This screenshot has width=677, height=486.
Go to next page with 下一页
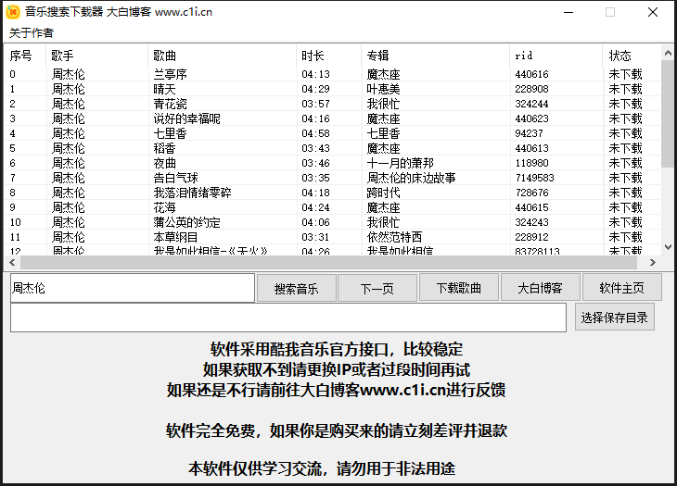pyautogui.click(x=377, y=288)
